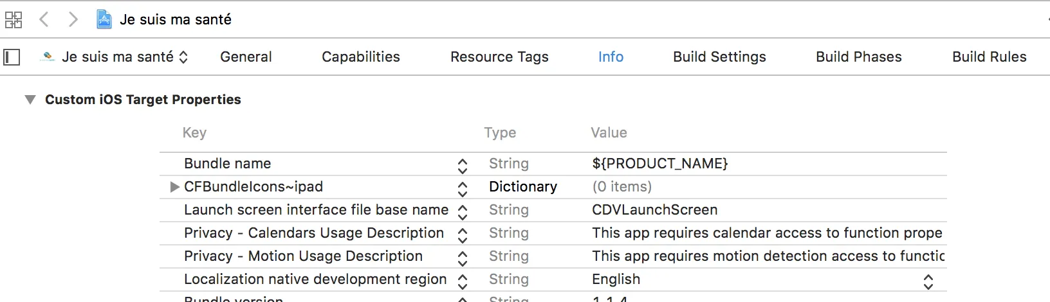Collapse the Custom iOS Target Properties section
1050x302 pixels.
pyautogui.click(x=30, y=100)
